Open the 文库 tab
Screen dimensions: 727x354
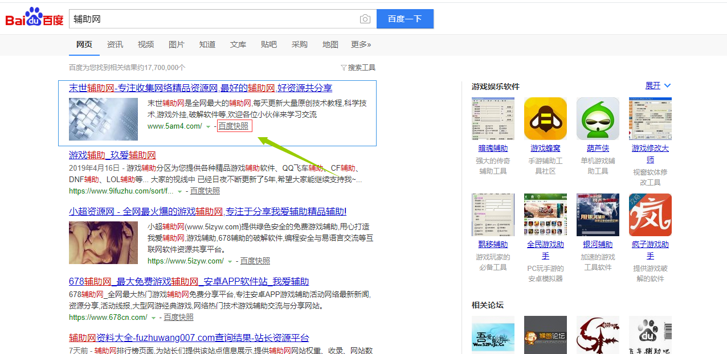[238, 44]
